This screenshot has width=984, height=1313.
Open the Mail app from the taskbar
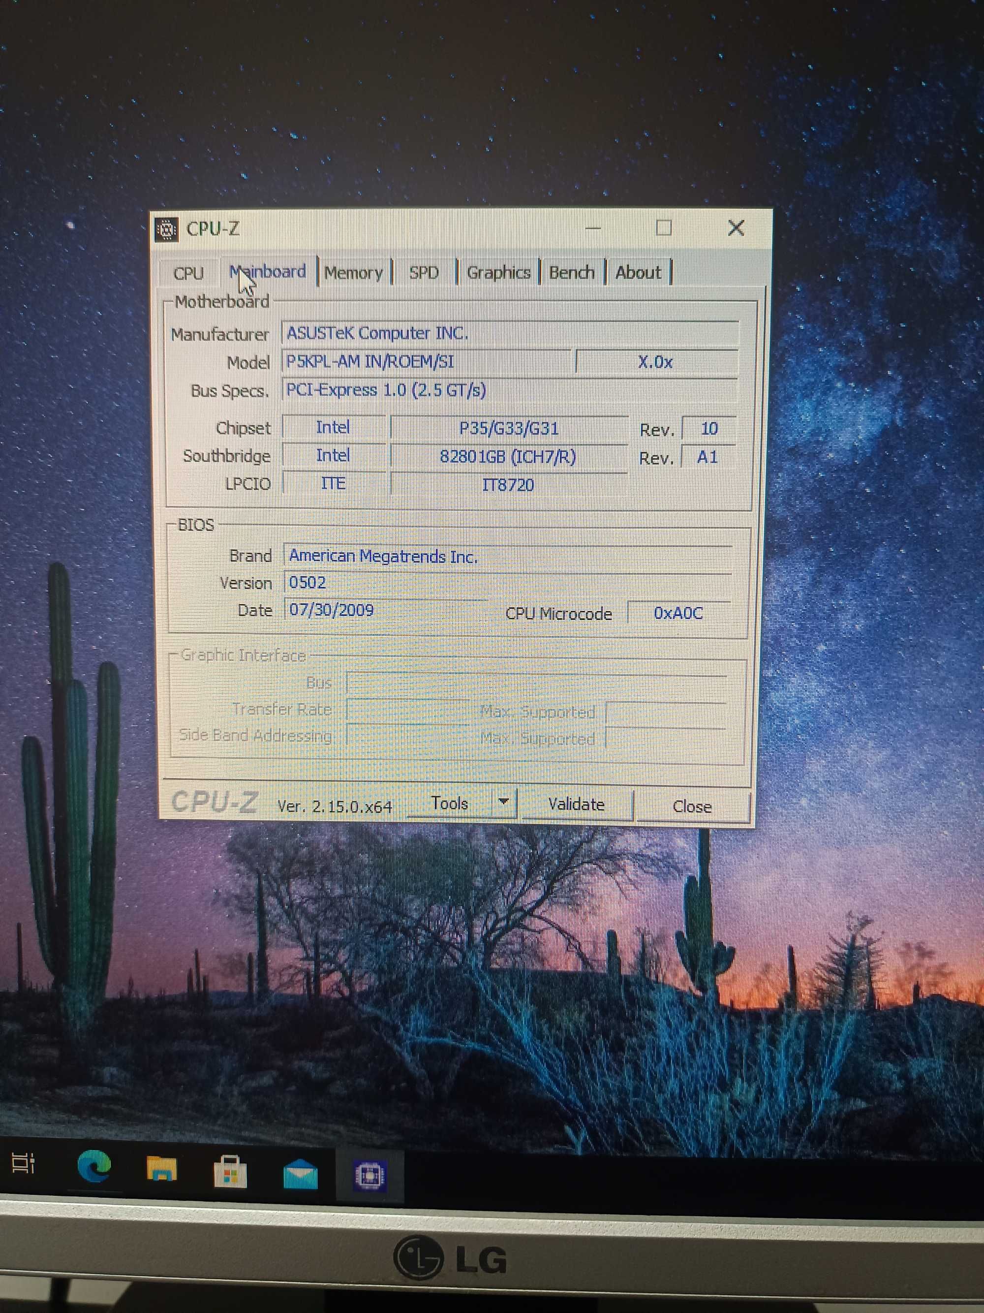click(300, 1174)
